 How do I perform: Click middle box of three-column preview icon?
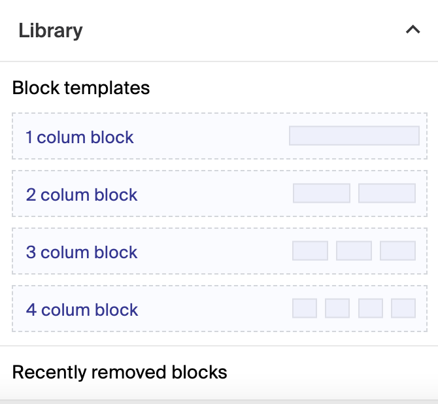click(x=354, y=251)
